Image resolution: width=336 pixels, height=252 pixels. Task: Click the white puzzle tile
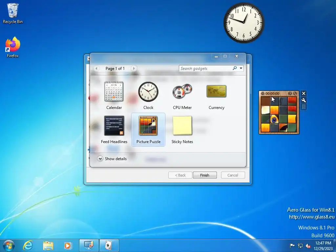coord(265,110)
